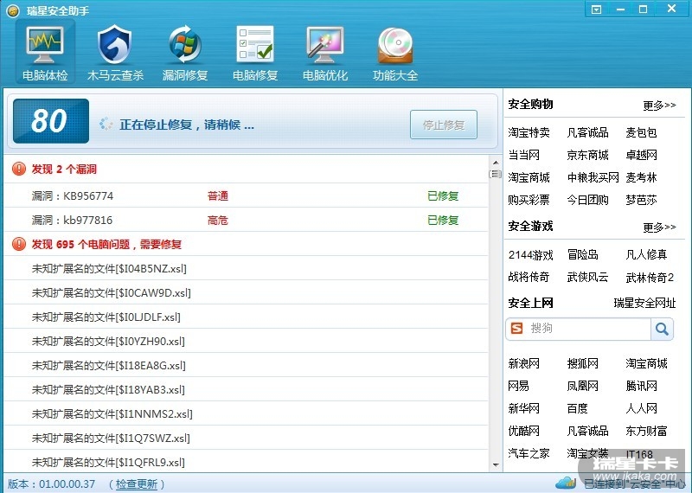The image size is (692, 493).
Task: Open 凤凰网 site link
Action: pyautogui.click(x=582, y=386)
